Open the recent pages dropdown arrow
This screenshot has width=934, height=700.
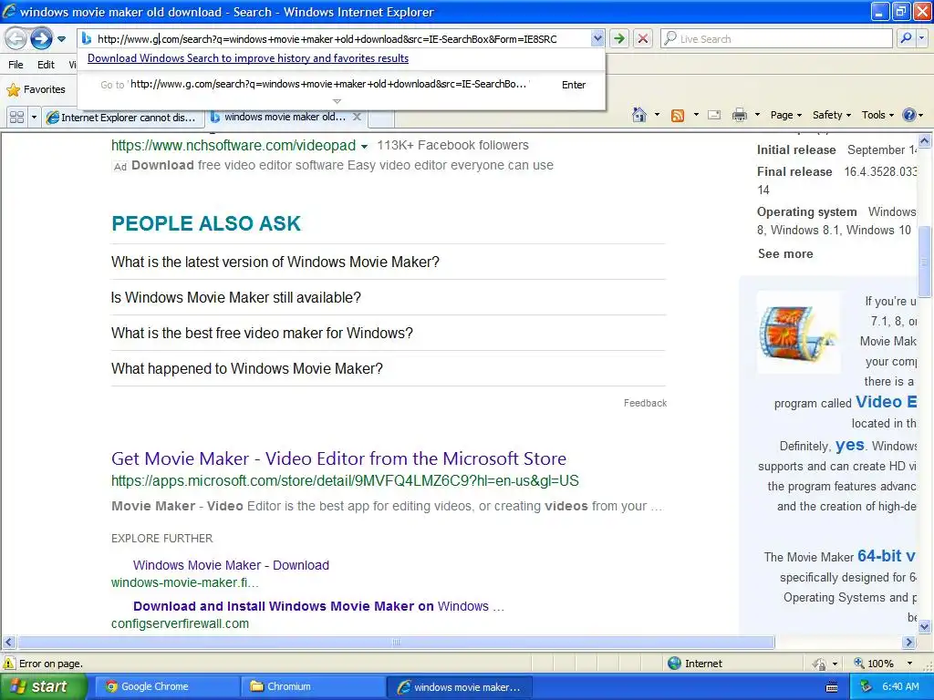coord(61,39)
